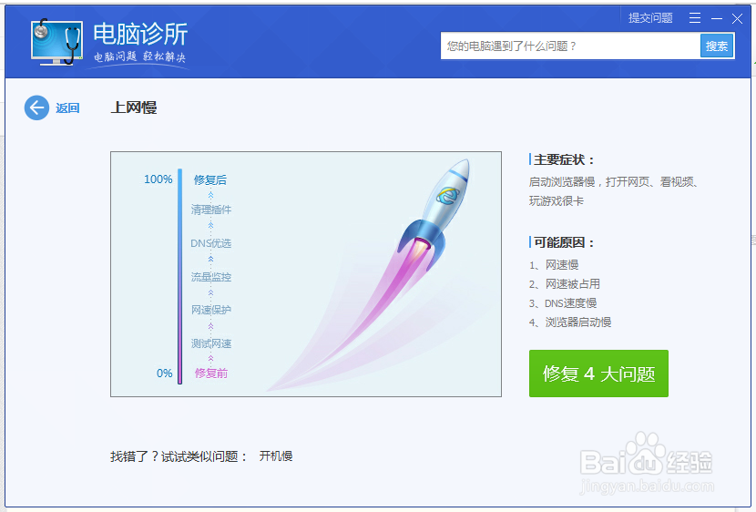Click the 修复后 label at 100%
The image size is (756, 512).
[210, 179]
